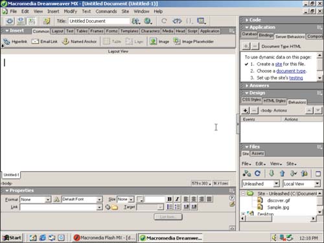Click the Text Outdent button

[186, 207]
